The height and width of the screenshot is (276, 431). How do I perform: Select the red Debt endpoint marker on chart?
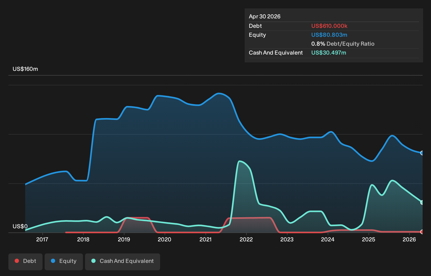pos(422,232)
